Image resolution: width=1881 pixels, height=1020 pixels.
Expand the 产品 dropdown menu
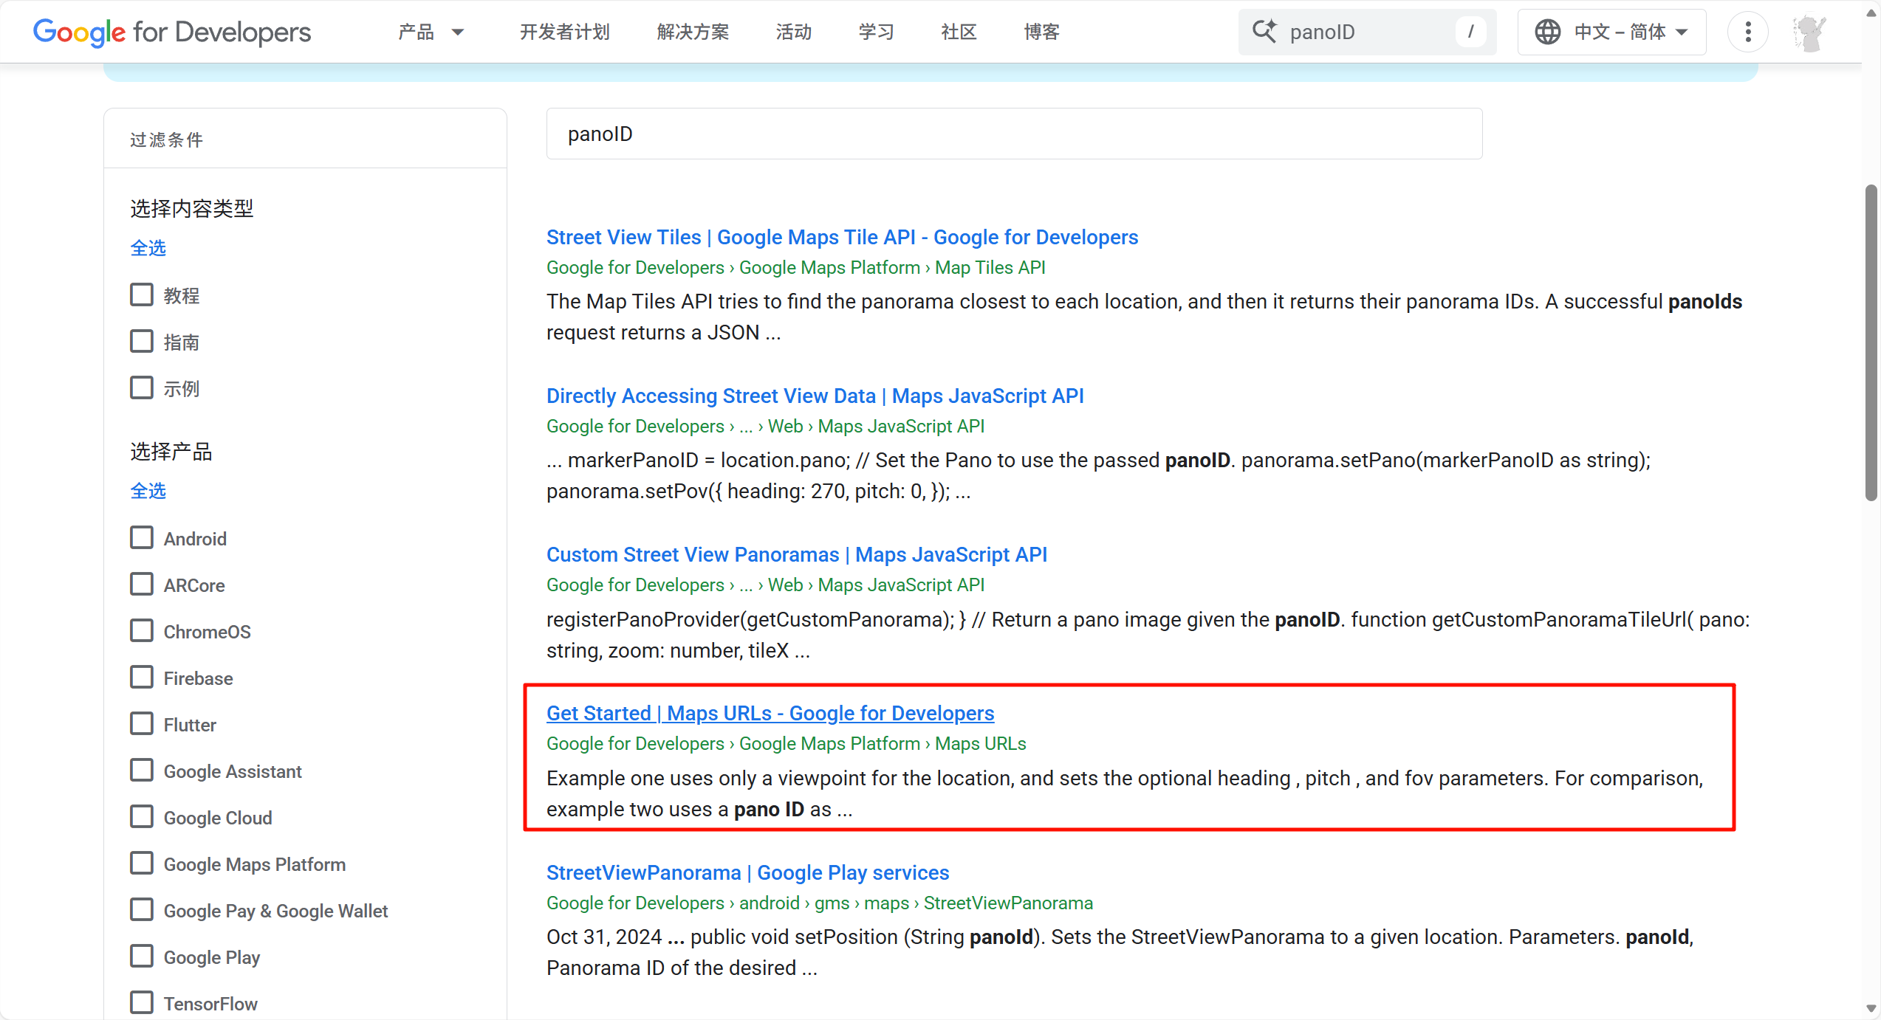pos(431,32)
